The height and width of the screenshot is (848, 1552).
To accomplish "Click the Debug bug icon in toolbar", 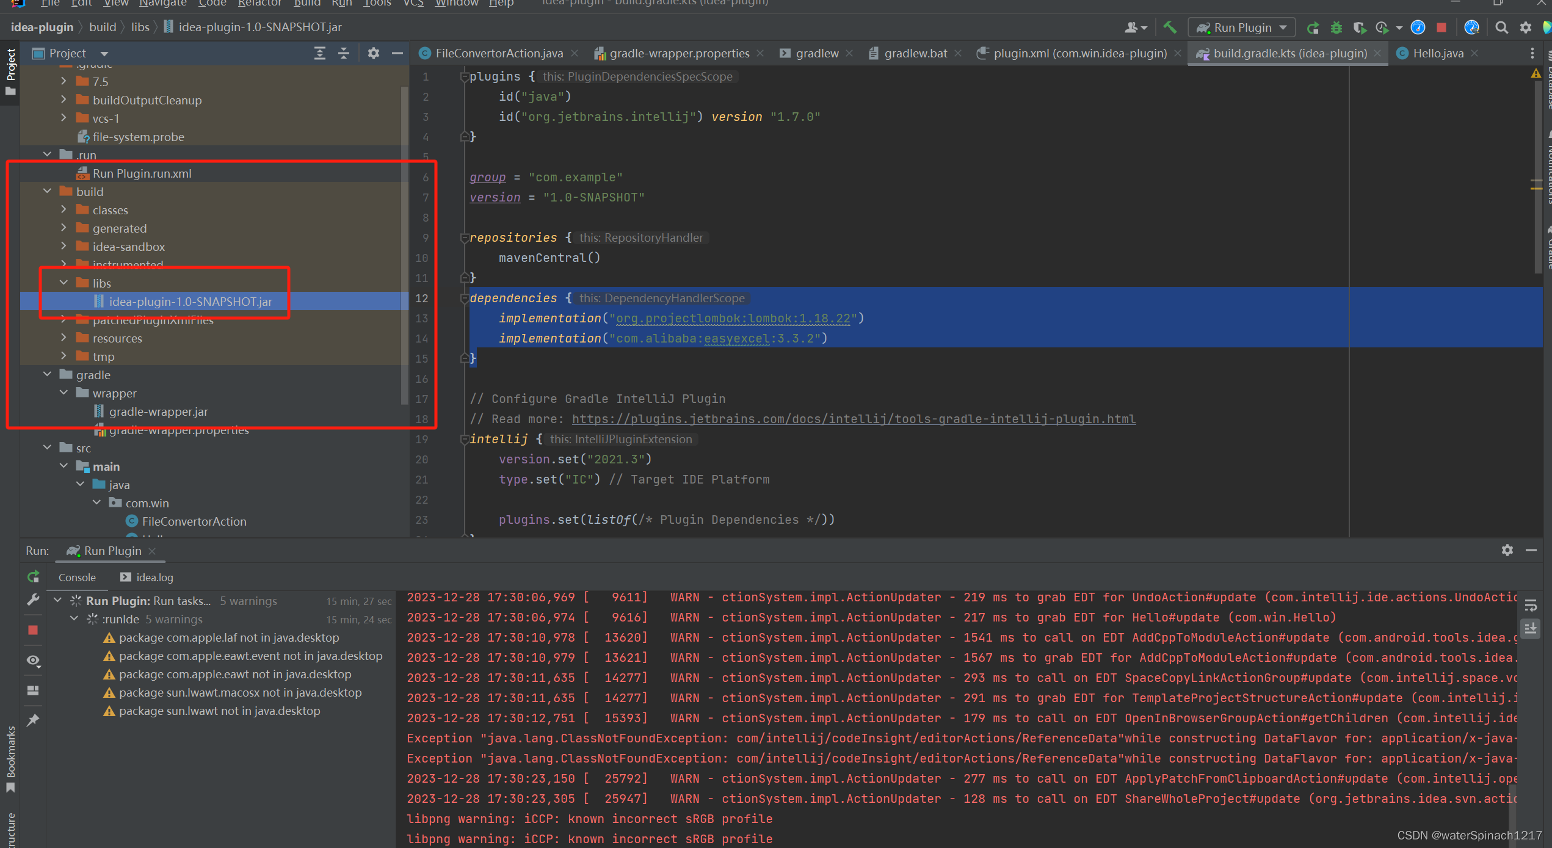I will tap(1336, 27).
